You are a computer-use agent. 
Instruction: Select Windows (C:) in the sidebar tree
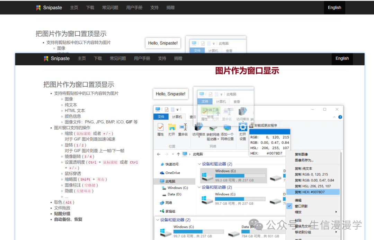[x=175, y=188]
